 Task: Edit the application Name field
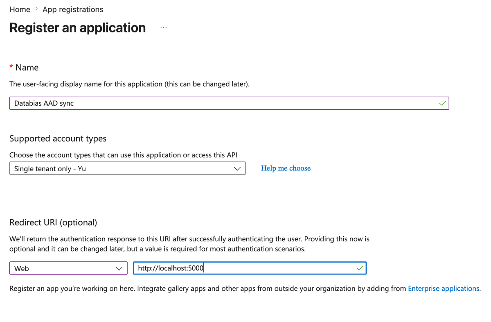(229, 103)
